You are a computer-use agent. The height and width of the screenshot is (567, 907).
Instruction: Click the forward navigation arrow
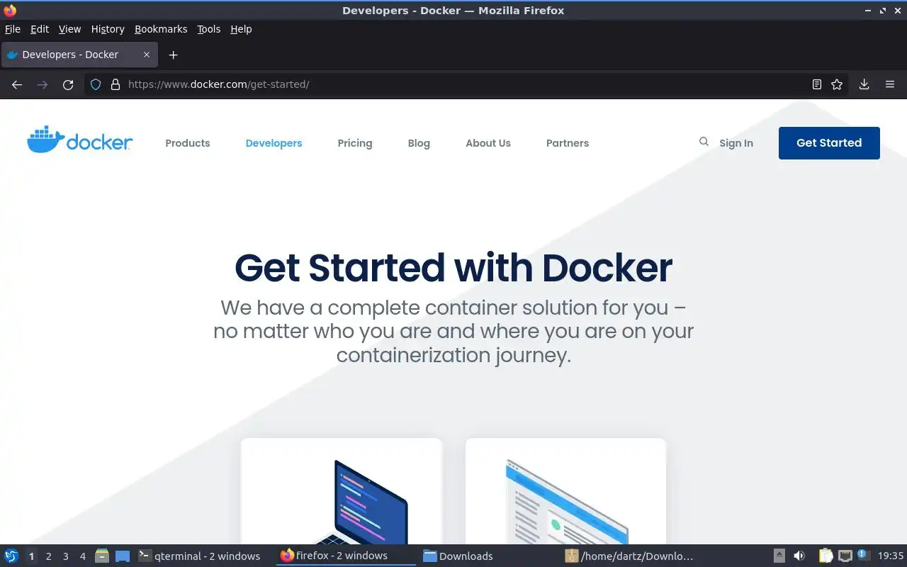coord(43,84)
